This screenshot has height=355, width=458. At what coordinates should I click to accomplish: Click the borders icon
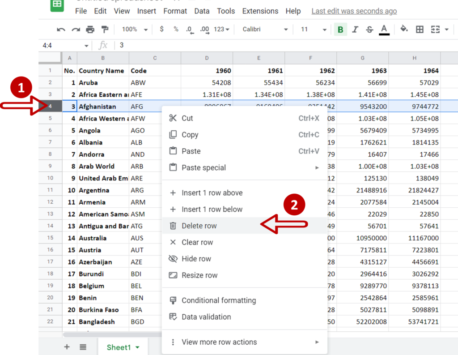coord(419,29)
